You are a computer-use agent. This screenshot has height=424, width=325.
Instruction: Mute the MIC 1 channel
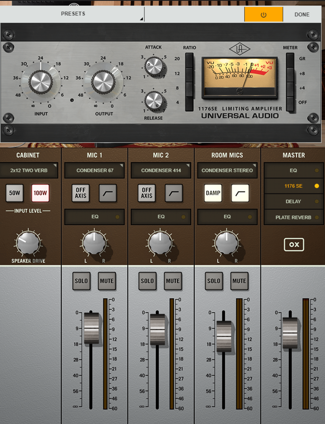pos(107,281)
